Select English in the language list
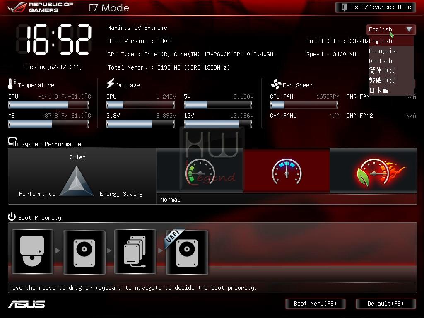Viewport: 424px width, 318px height. coord(391,41)
